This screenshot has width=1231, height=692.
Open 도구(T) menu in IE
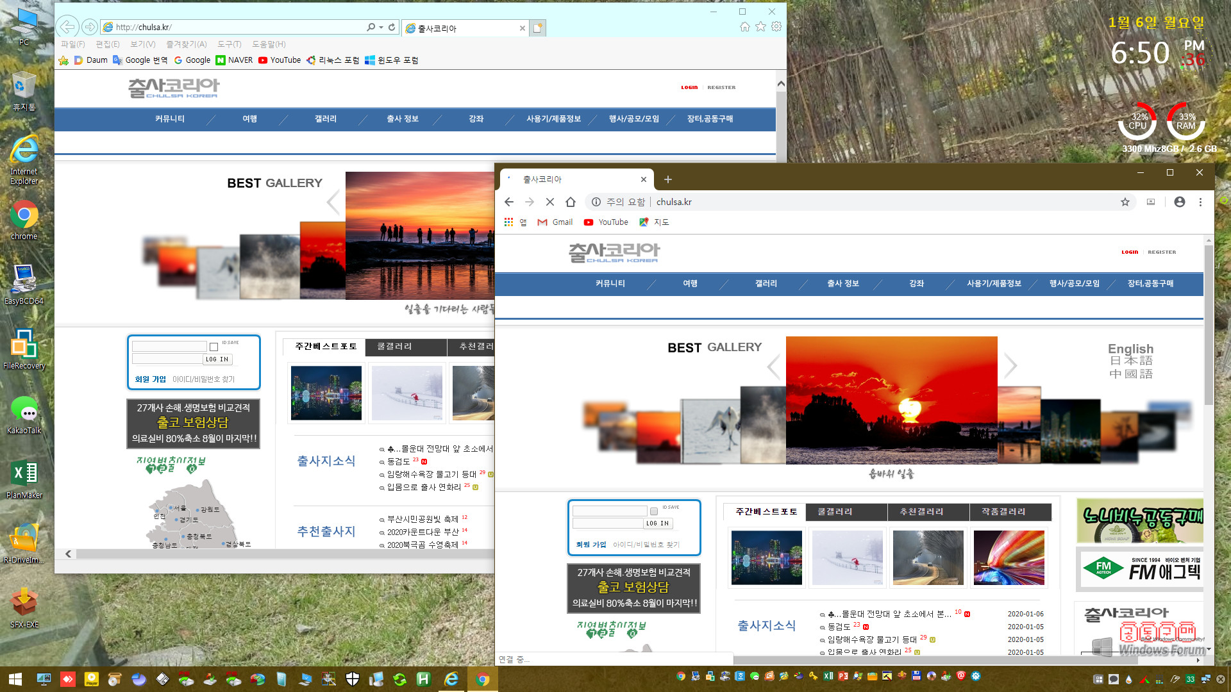(x=229, y=44)
